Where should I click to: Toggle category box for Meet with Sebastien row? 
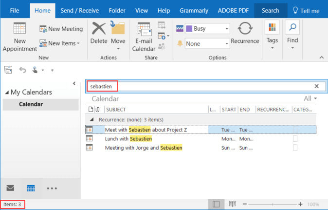[295, 130]
